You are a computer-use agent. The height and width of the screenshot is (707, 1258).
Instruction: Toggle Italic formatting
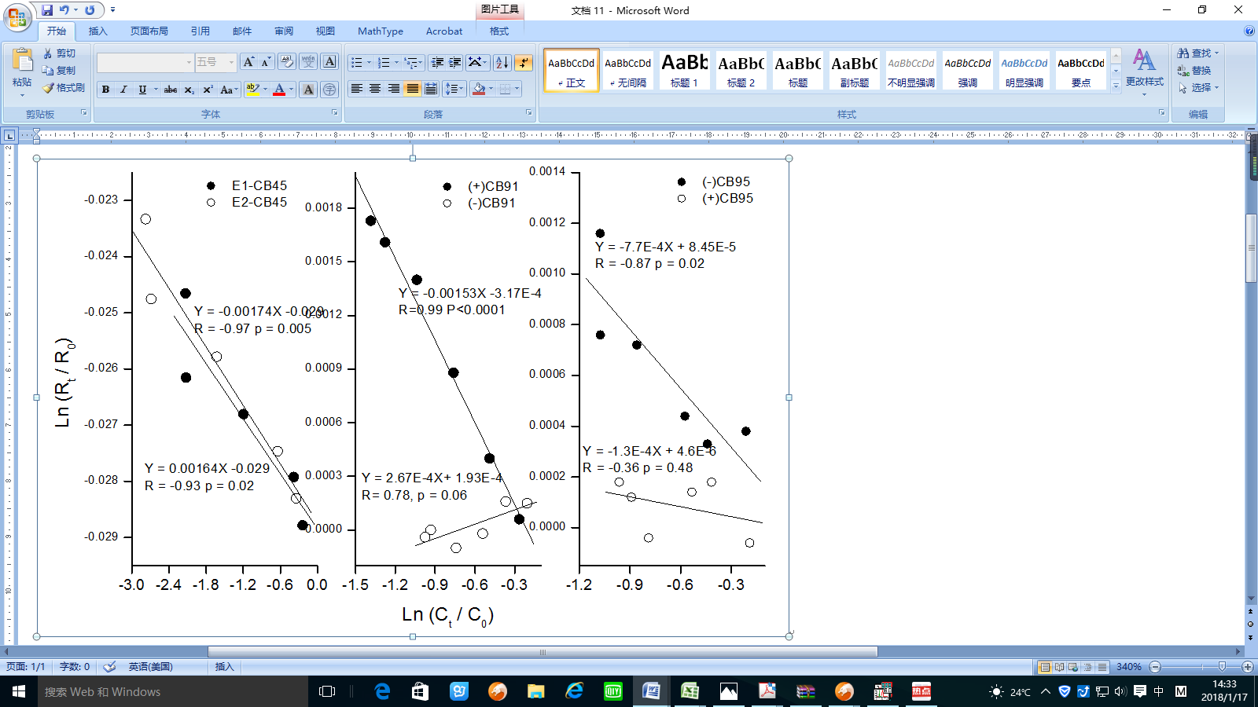tap(123, 90)
